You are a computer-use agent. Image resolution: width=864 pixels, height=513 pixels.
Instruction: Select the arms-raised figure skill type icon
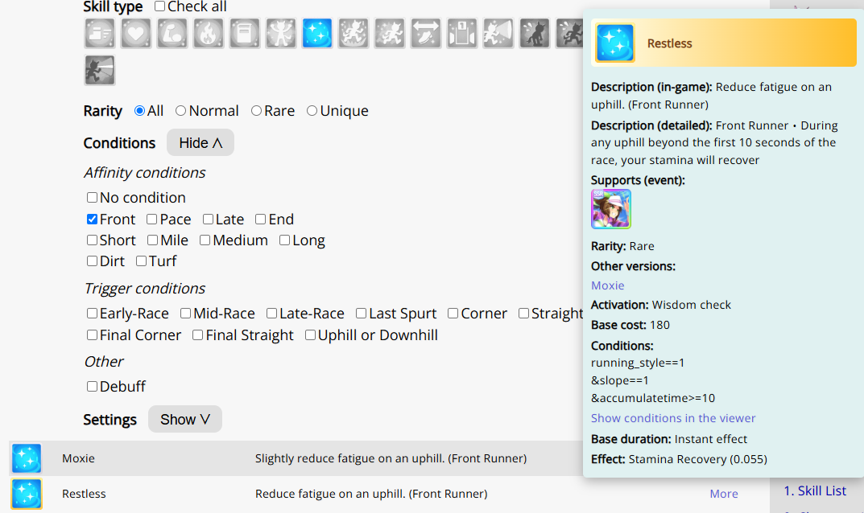[x=281, y=34]
